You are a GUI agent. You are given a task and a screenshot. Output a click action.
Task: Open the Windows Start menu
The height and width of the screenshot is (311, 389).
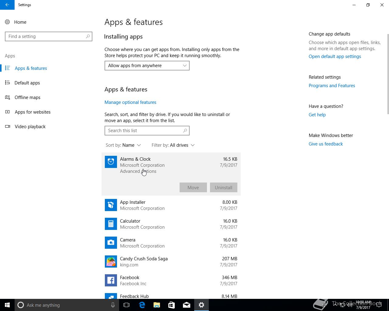tap(7, 305)
